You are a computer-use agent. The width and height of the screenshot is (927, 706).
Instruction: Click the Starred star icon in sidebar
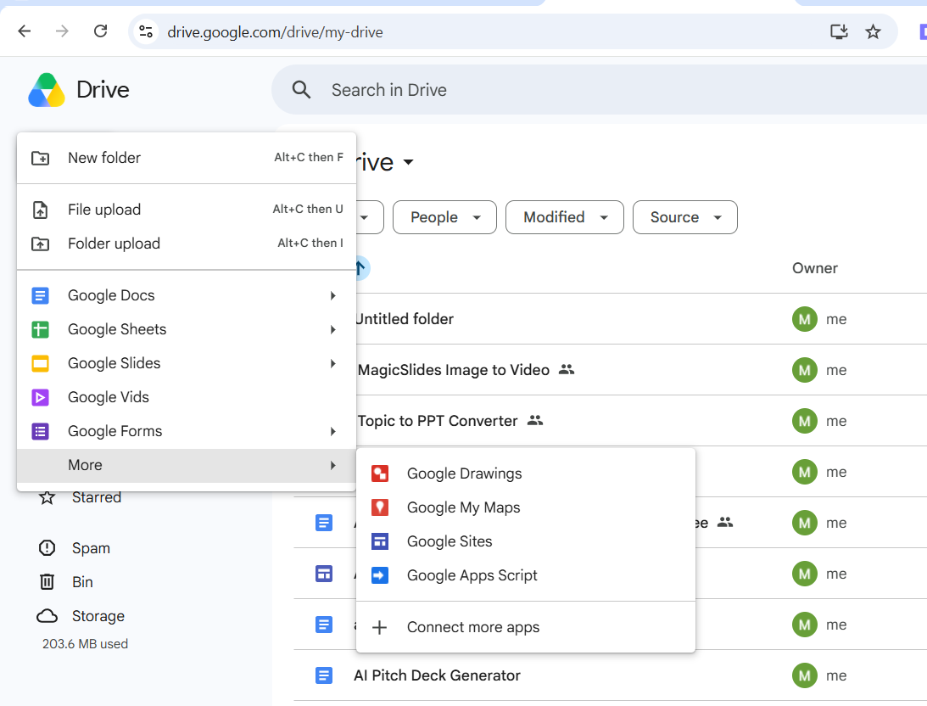tap(47, 497)
